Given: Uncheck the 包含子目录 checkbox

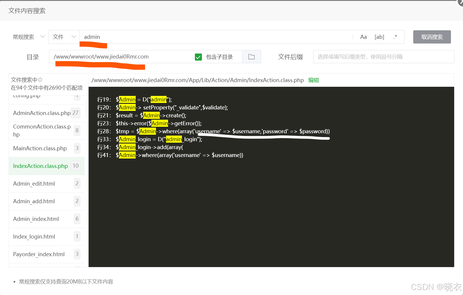Looking at the screenshot, I should (198, 57).
